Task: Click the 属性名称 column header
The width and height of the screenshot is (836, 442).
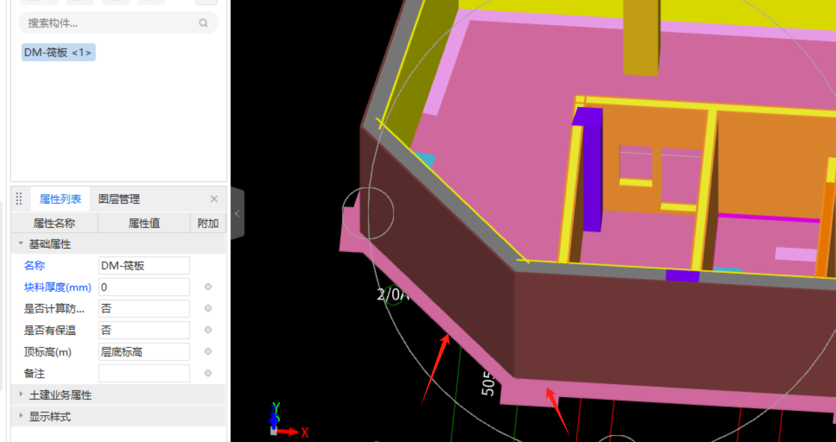Action: point(55,223)
